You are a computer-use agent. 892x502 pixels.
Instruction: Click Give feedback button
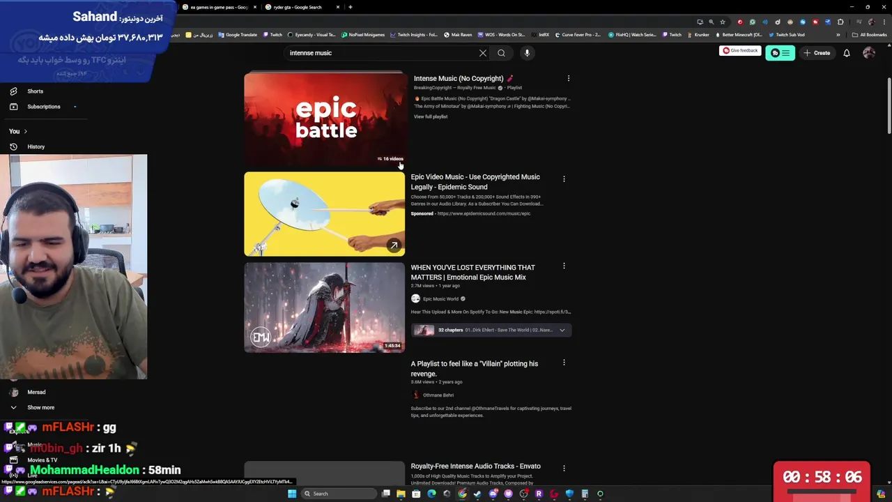[740, 51]
